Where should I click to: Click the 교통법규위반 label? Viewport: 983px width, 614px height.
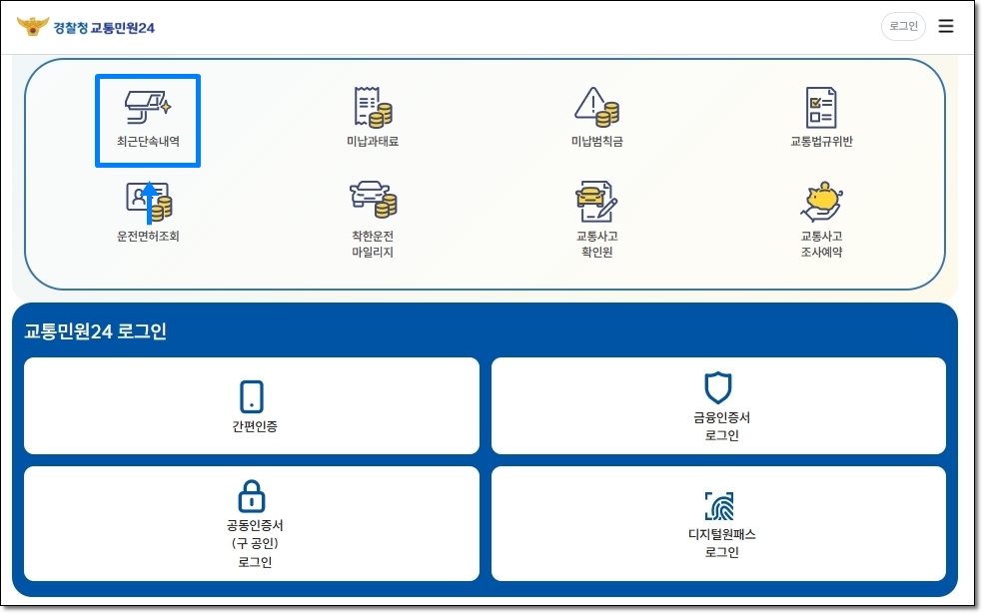(821, 142)
